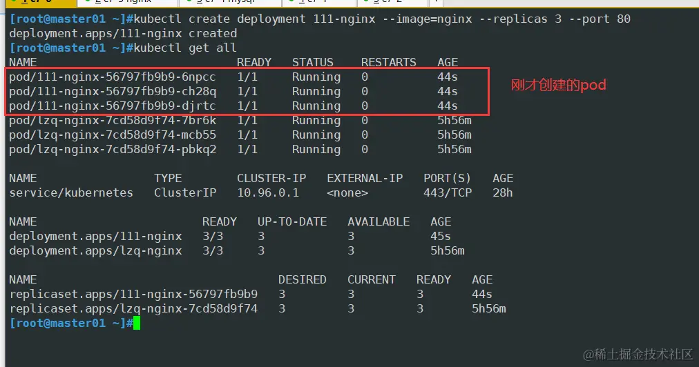
Task: Click Running status of the pbkq2 pod
Action: tap(316, 149)
